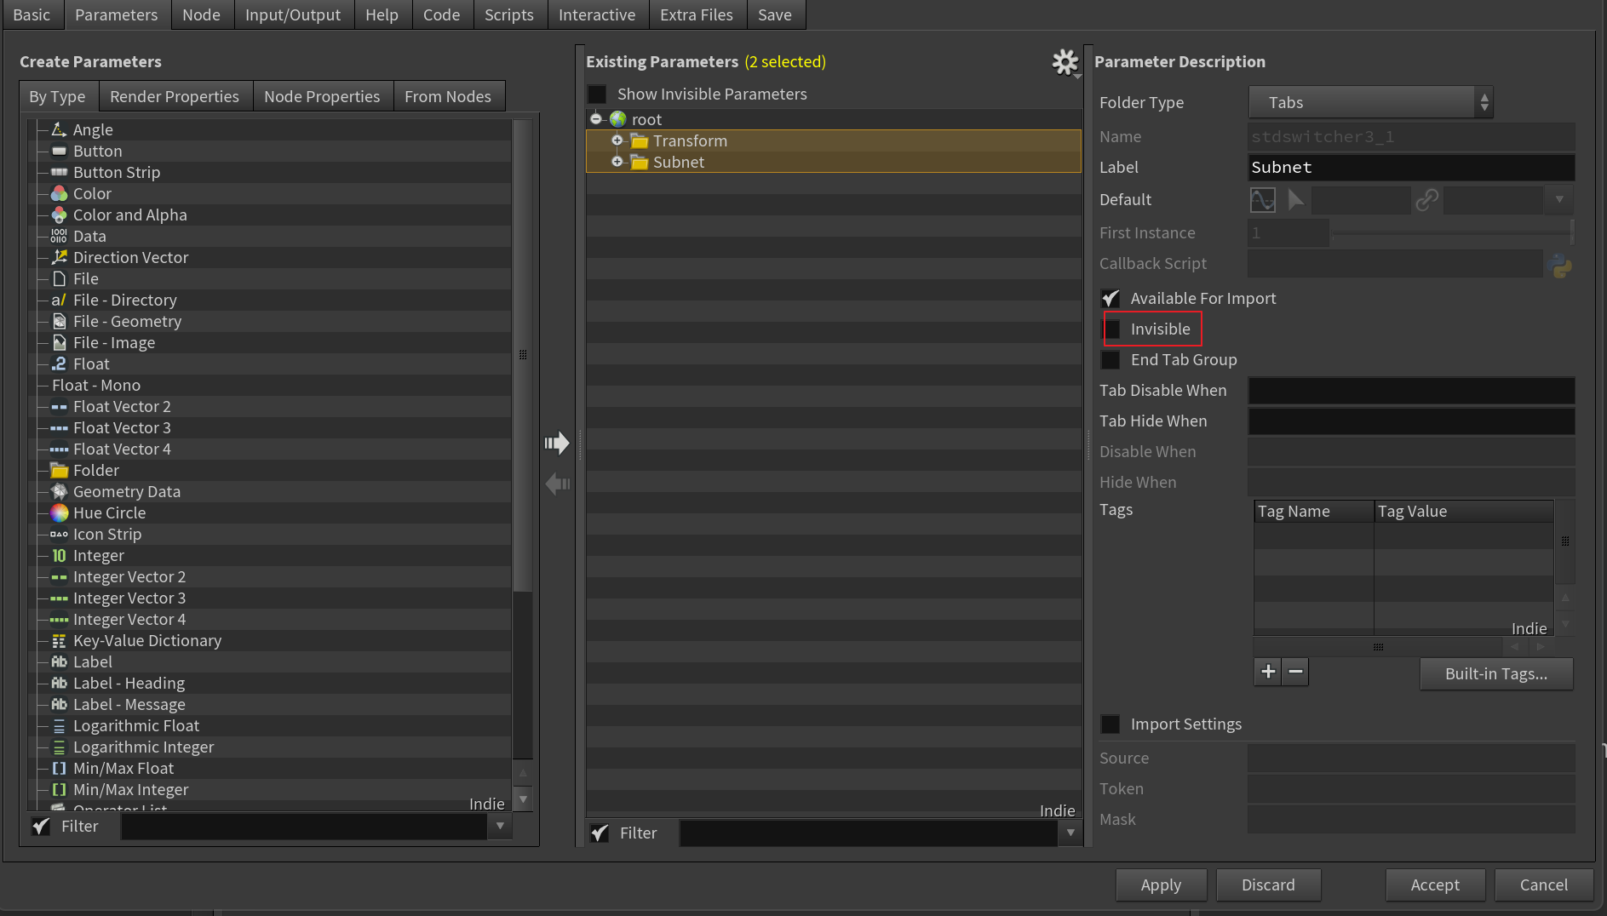
Task: Open the Default value dropdown arrow
Action: click(1559, 200)
